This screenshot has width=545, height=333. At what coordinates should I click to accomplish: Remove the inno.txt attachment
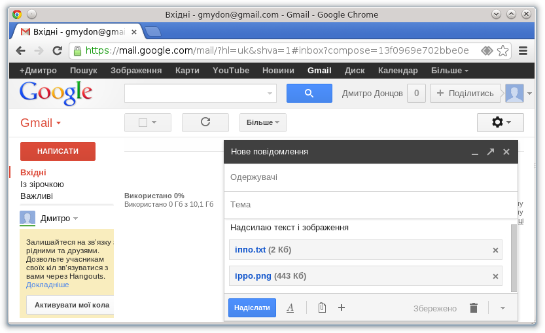point(495,251)
